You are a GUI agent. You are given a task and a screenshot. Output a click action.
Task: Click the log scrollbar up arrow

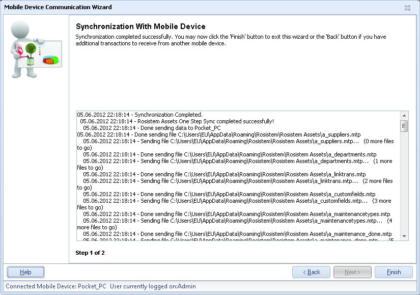click(404, 115)
